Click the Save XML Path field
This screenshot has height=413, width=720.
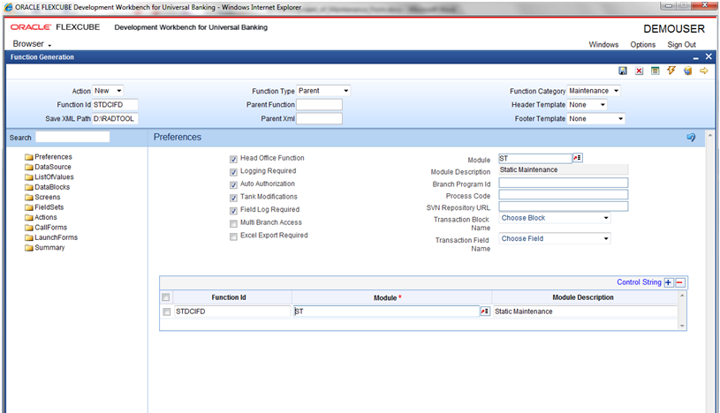[x=115, y=118]
